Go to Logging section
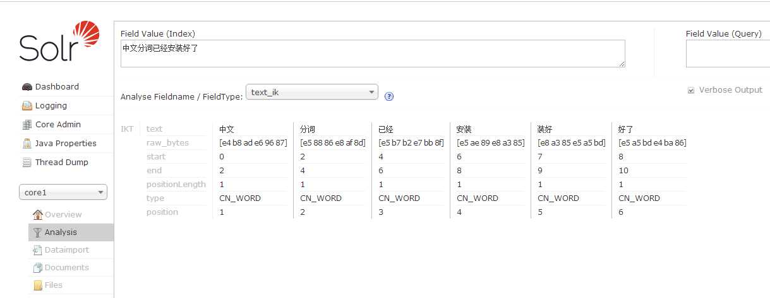 [51, 106]
